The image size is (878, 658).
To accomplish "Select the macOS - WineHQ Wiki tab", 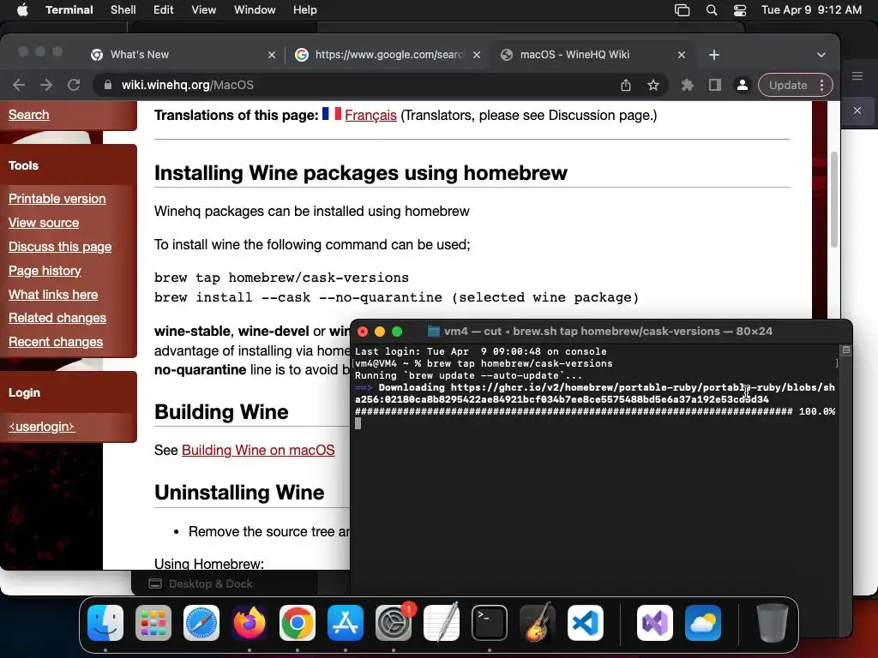I will (x=591, y=54).
